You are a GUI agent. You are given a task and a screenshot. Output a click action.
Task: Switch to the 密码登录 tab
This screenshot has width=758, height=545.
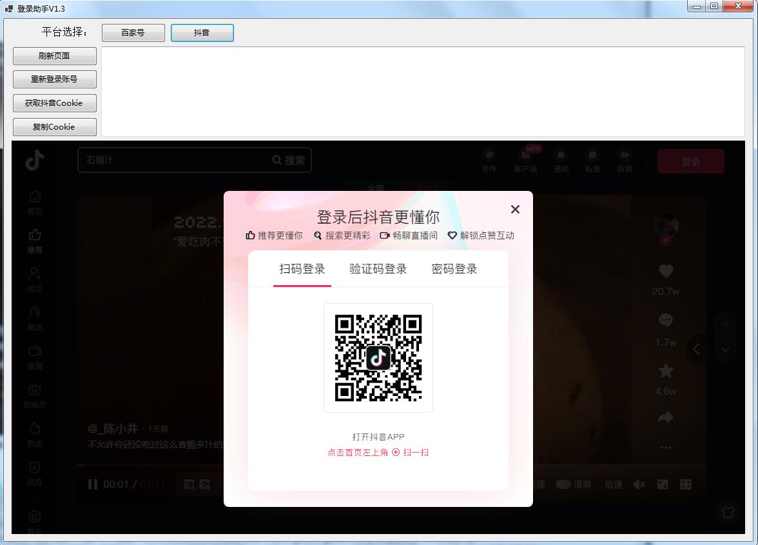[454, 269]
